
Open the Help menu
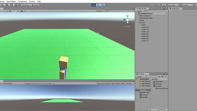point(39,1)
